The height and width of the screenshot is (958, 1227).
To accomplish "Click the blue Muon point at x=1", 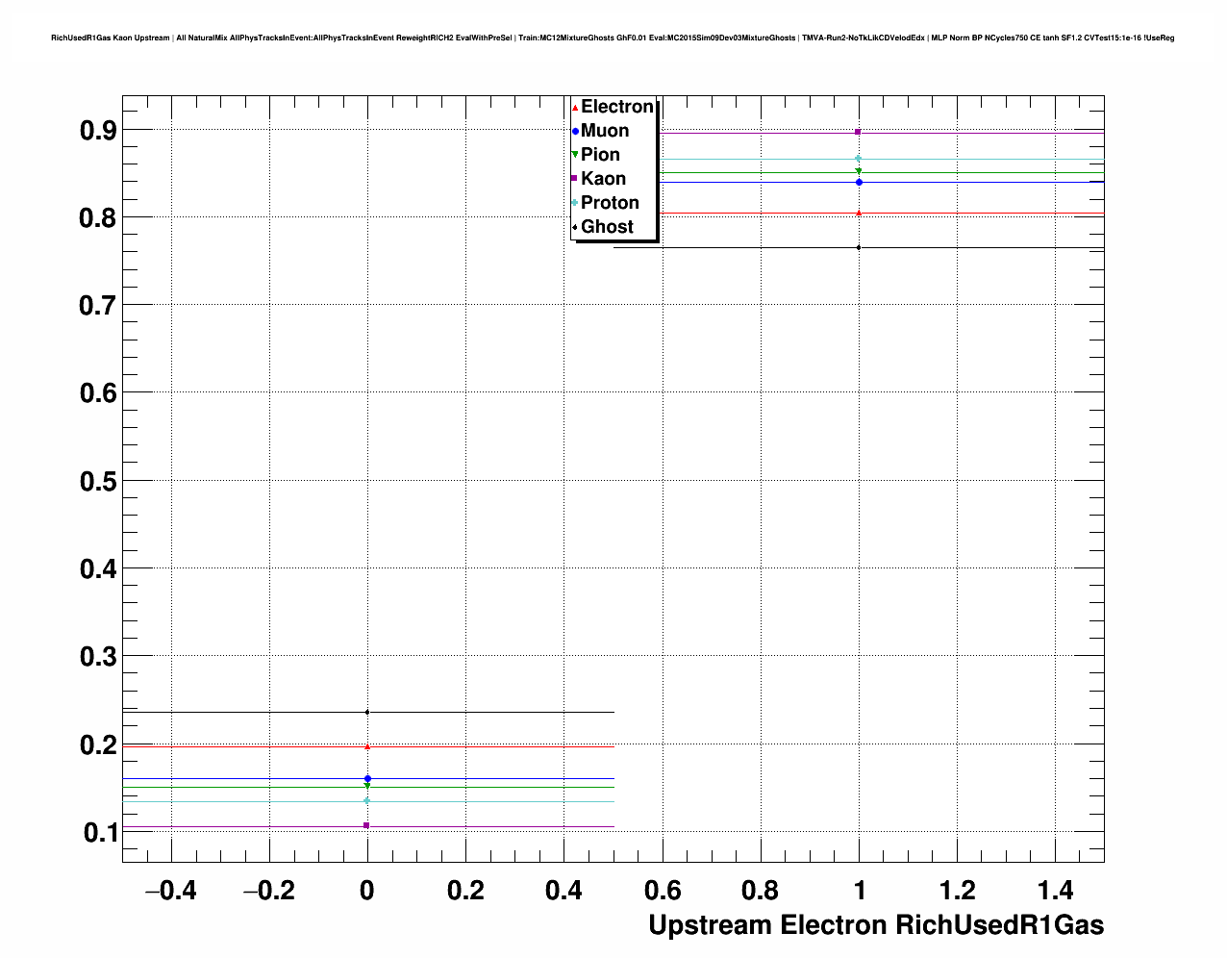I will pos(859,182).
